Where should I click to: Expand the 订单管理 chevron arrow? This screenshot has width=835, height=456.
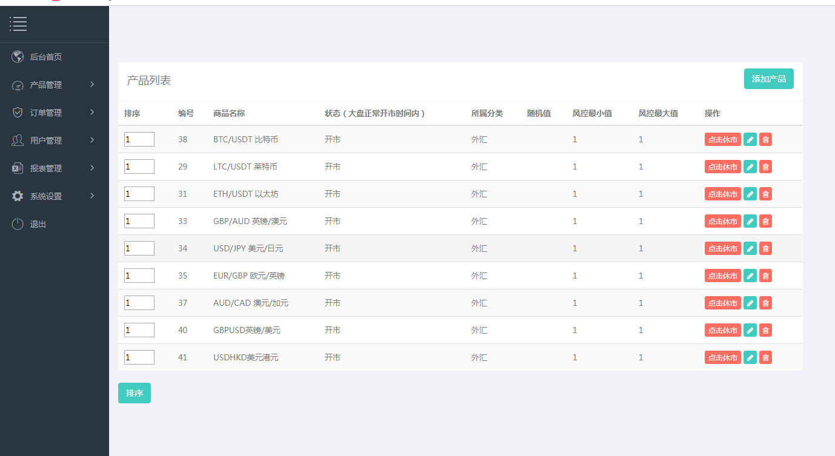92,112
